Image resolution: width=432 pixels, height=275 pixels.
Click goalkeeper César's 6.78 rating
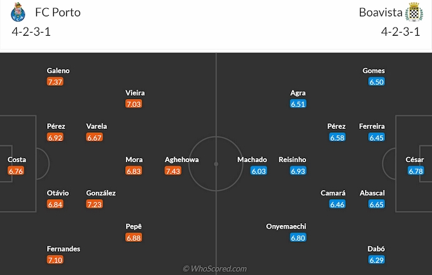414,170
